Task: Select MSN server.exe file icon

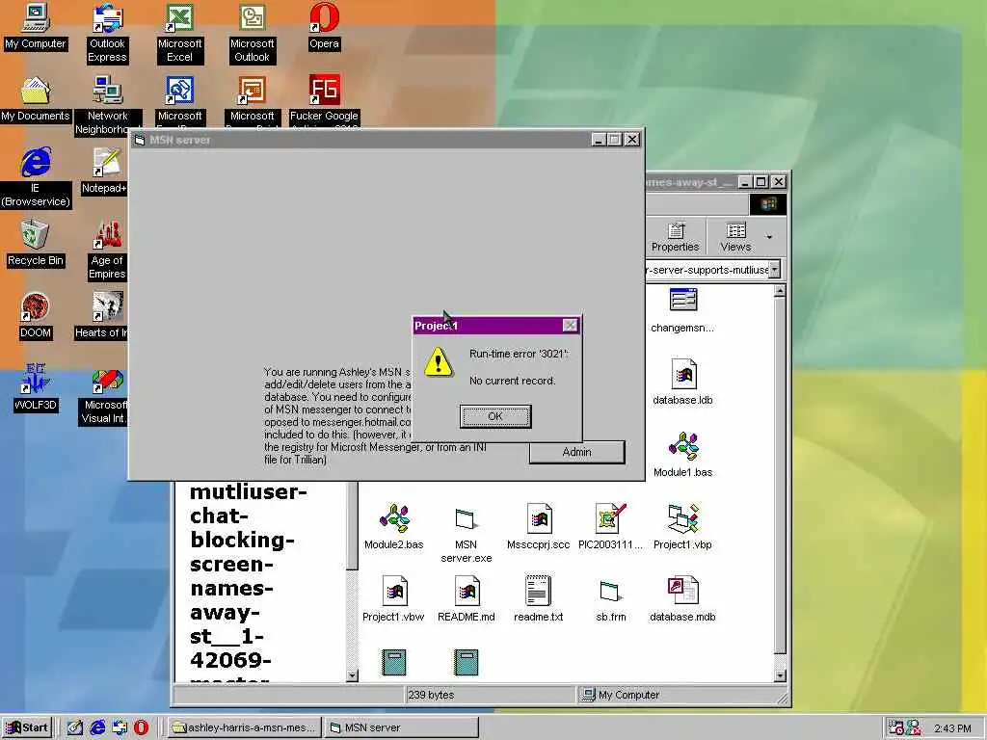Action: 466,533
